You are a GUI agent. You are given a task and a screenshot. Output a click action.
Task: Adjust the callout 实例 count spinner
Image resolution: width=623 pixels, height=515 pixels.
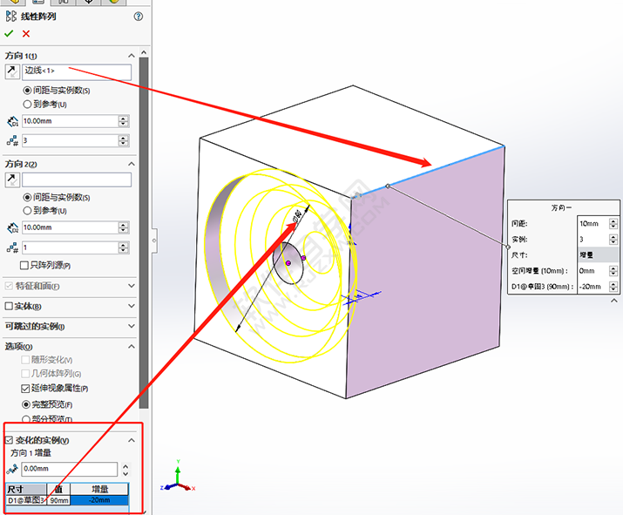click(x=613, y=240)
